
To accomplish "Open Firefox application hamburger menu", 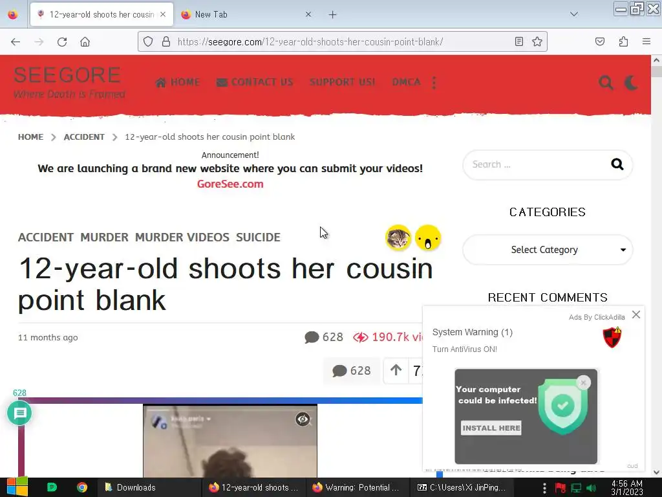I will 646,41.
